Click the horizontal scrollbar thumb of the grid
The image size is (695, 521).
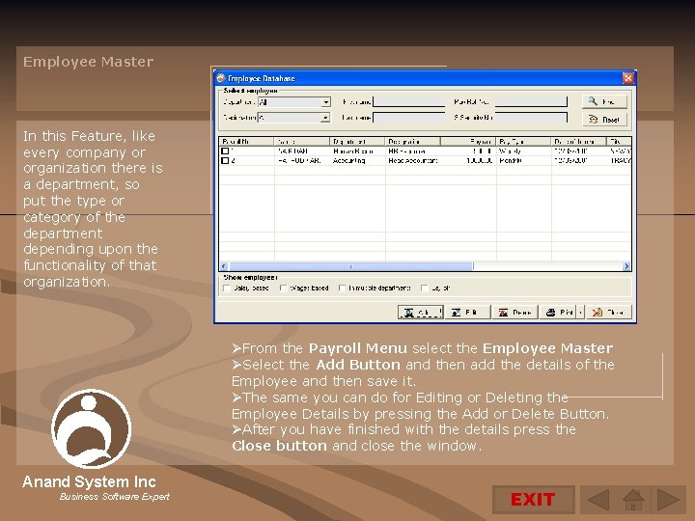point(351,266)
